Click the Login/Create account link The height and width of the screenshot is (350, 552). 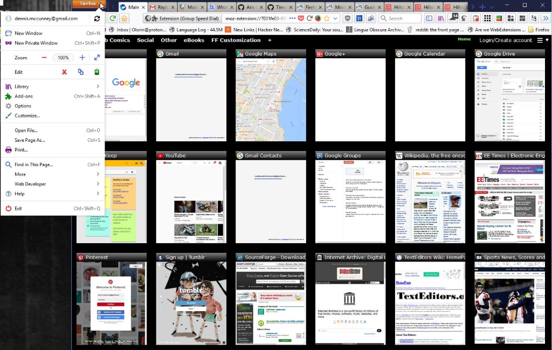tap(506, 40)
